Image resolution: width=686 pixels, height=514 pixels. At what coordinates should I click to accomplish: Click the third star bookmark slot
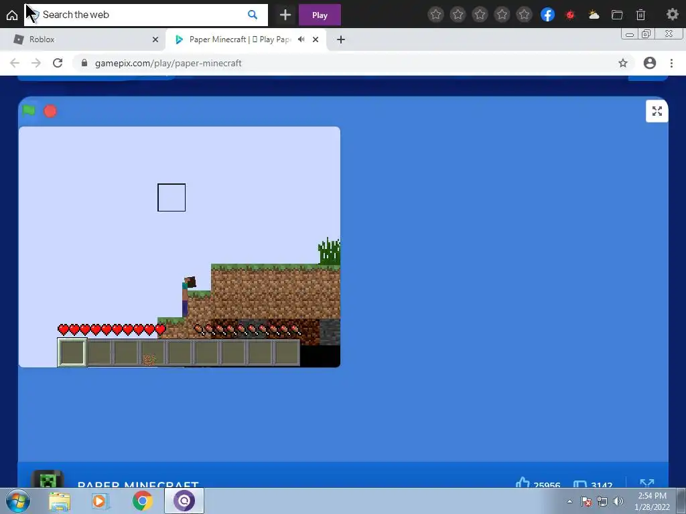click(x=480, y=15)
